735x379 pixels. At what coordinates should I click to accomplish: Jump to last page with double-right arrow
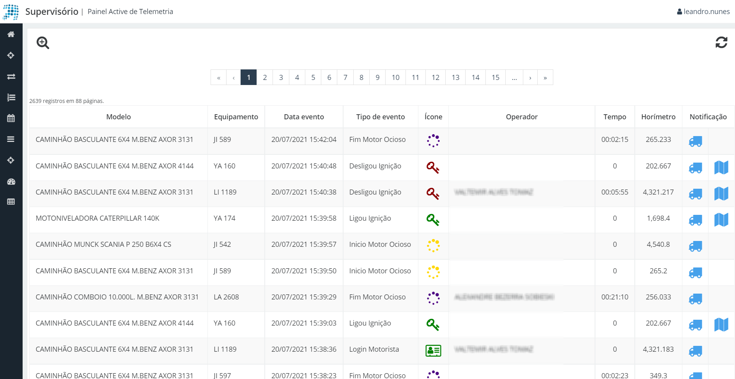[x=545, y=78]
